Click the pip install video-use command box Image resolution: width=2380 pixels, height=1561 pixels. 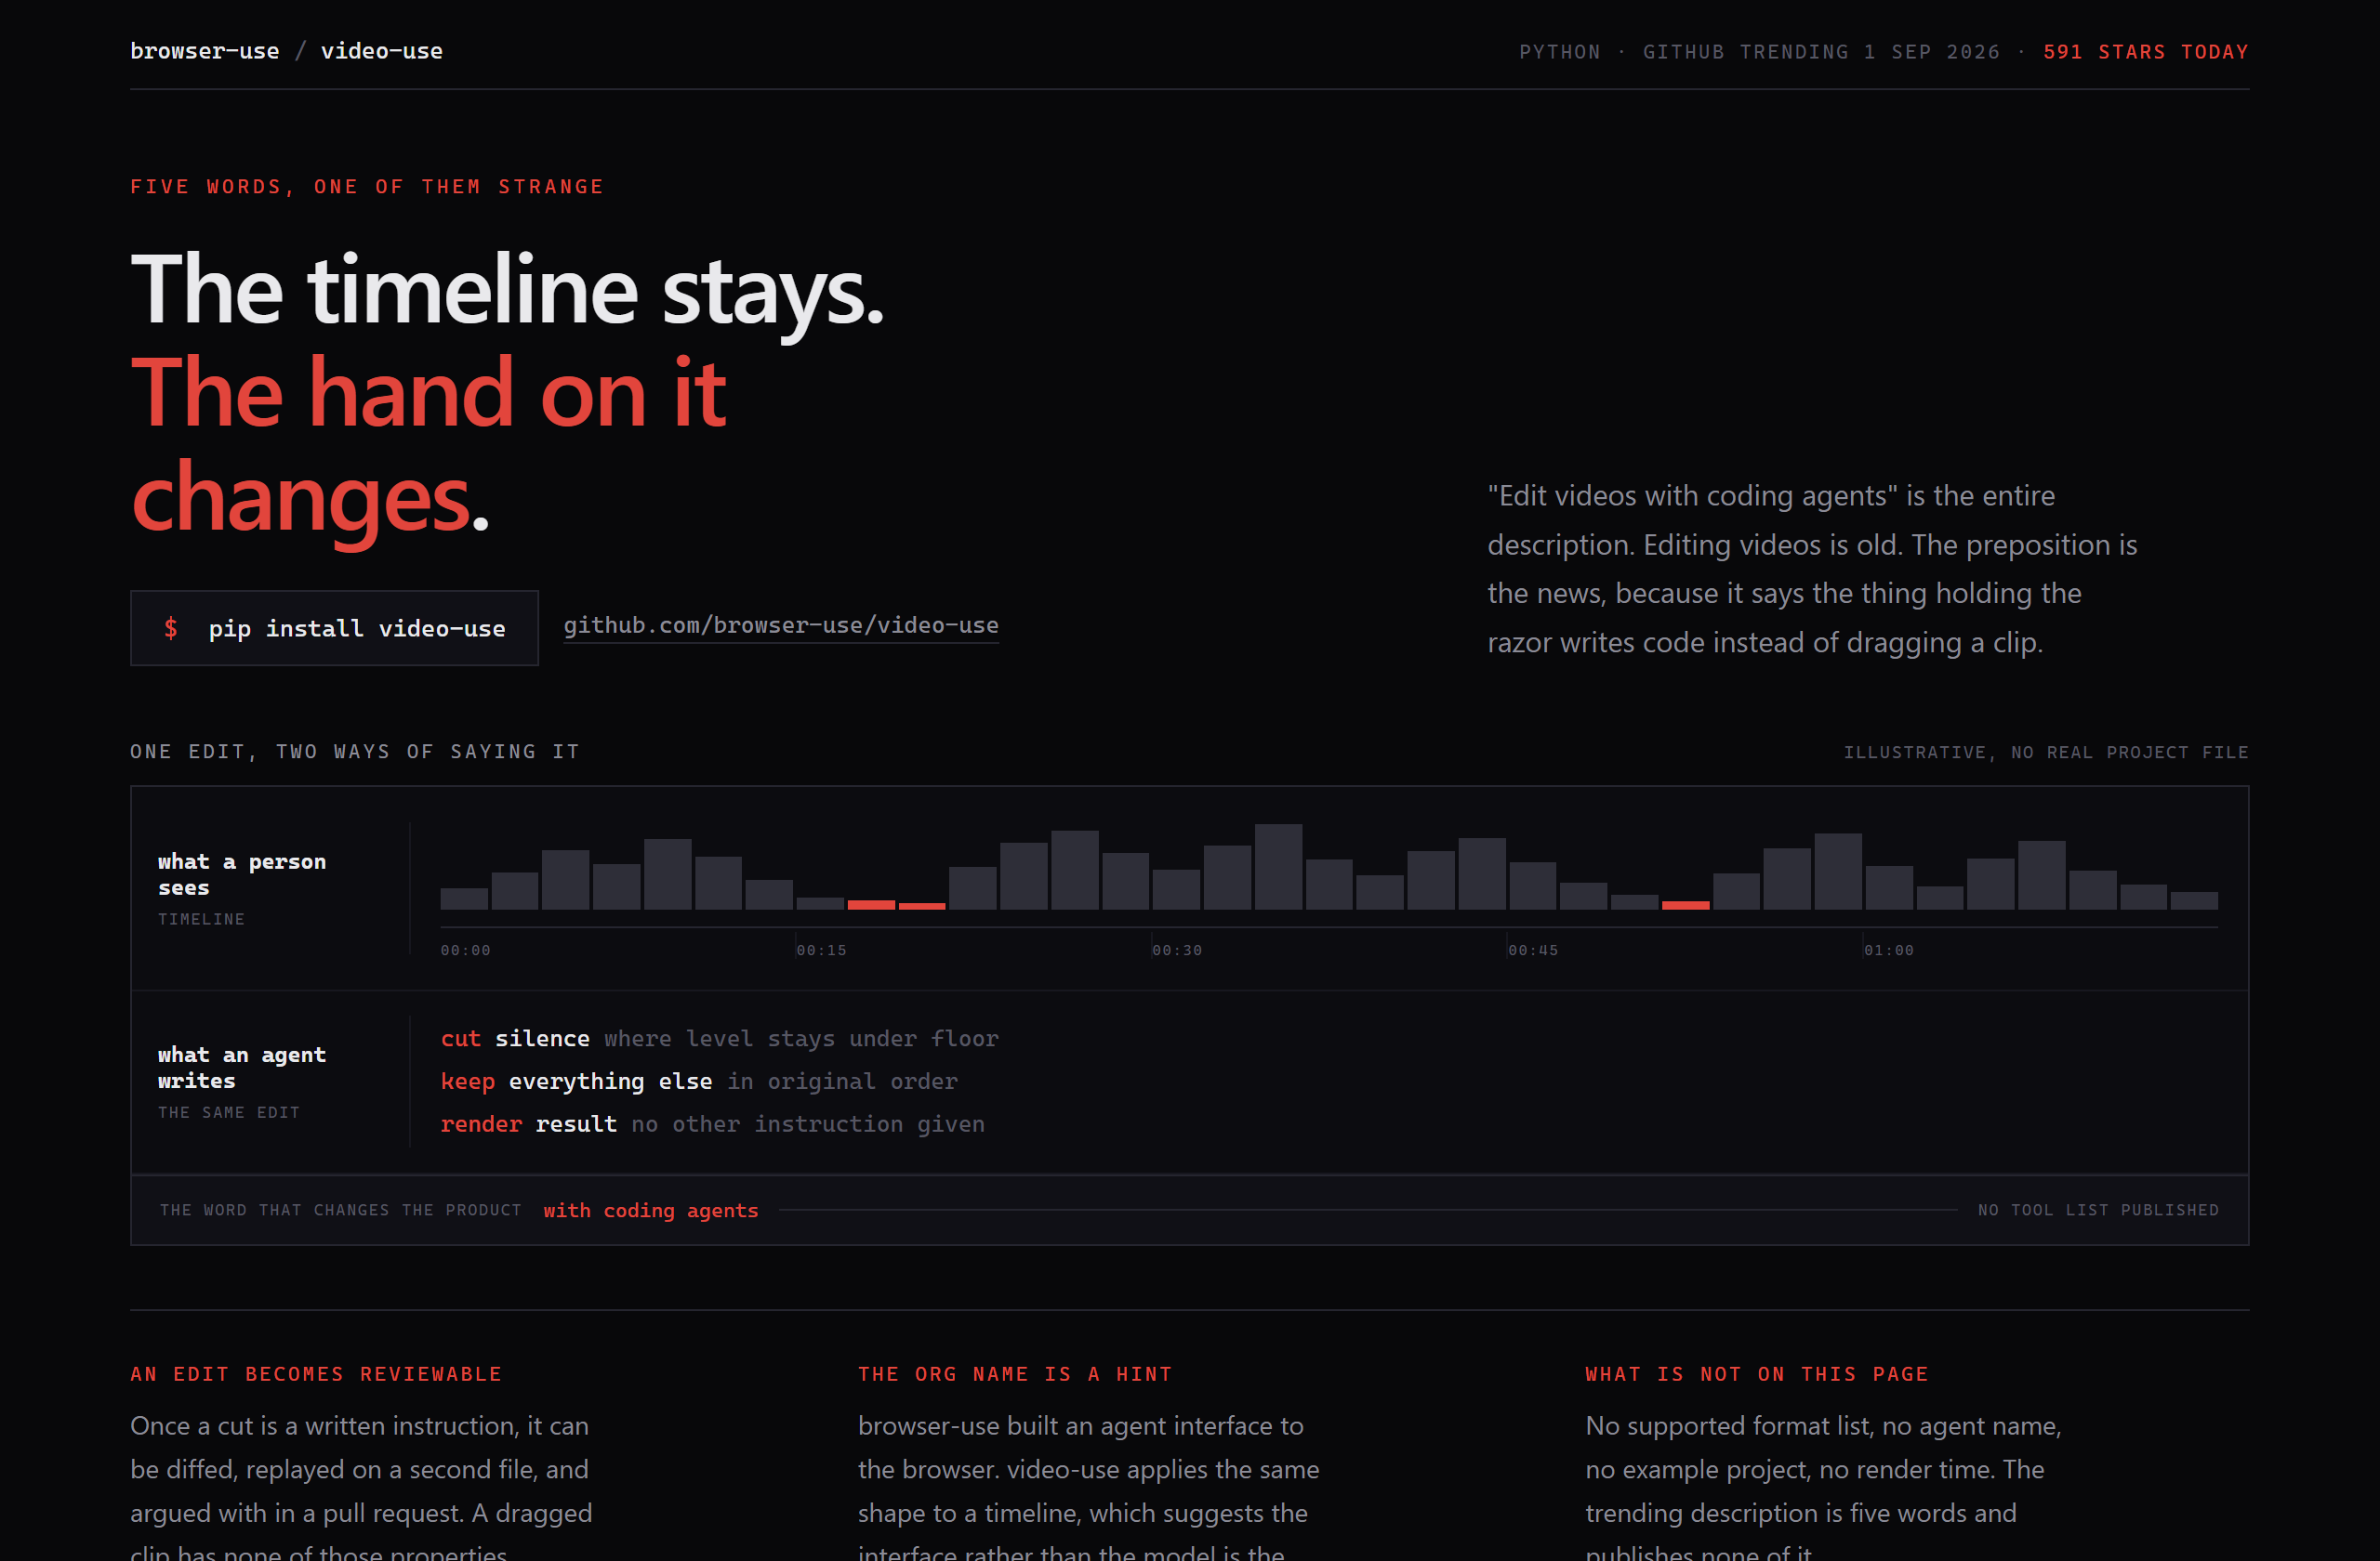(334, 627)
